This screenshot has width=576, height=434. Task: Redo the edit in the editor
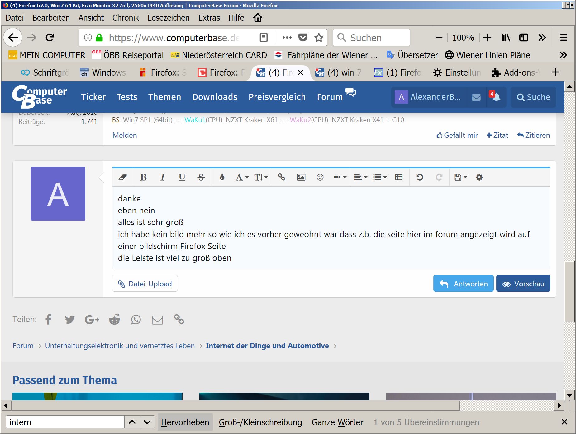[439, 177]
